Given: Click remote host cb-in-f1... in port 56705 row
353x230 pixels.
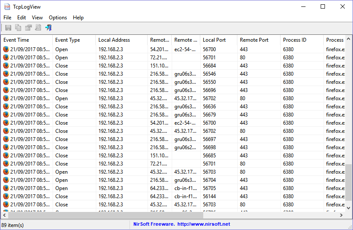Looking at the screenshot, I should click(x=186, y=188).
